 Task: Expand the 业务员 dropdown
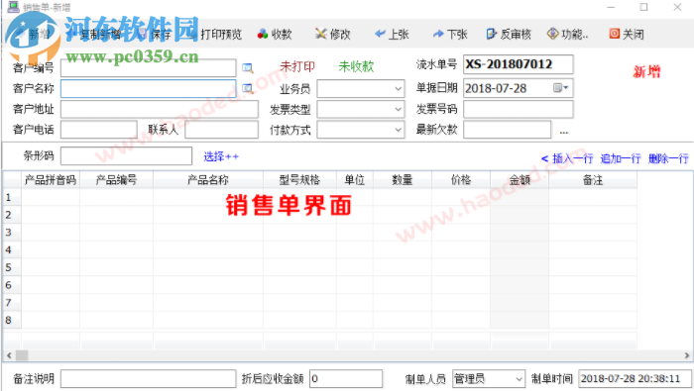point(398,89)
